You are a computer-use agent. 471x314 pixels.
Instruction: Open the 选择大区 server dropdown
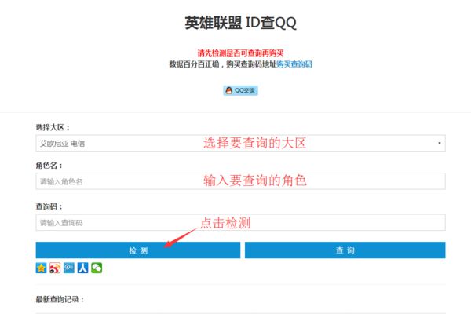pyautogui.click(x=240, y=143)
